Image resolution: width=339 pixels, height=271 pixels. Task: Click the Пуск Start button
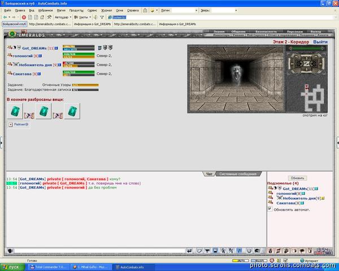12,267
